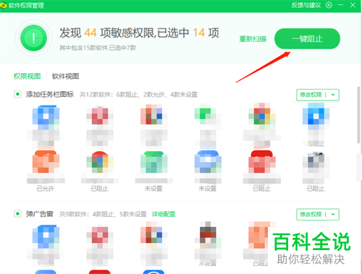Switch to the 权限视图 tab
The image size is (362, 274).
27,76
